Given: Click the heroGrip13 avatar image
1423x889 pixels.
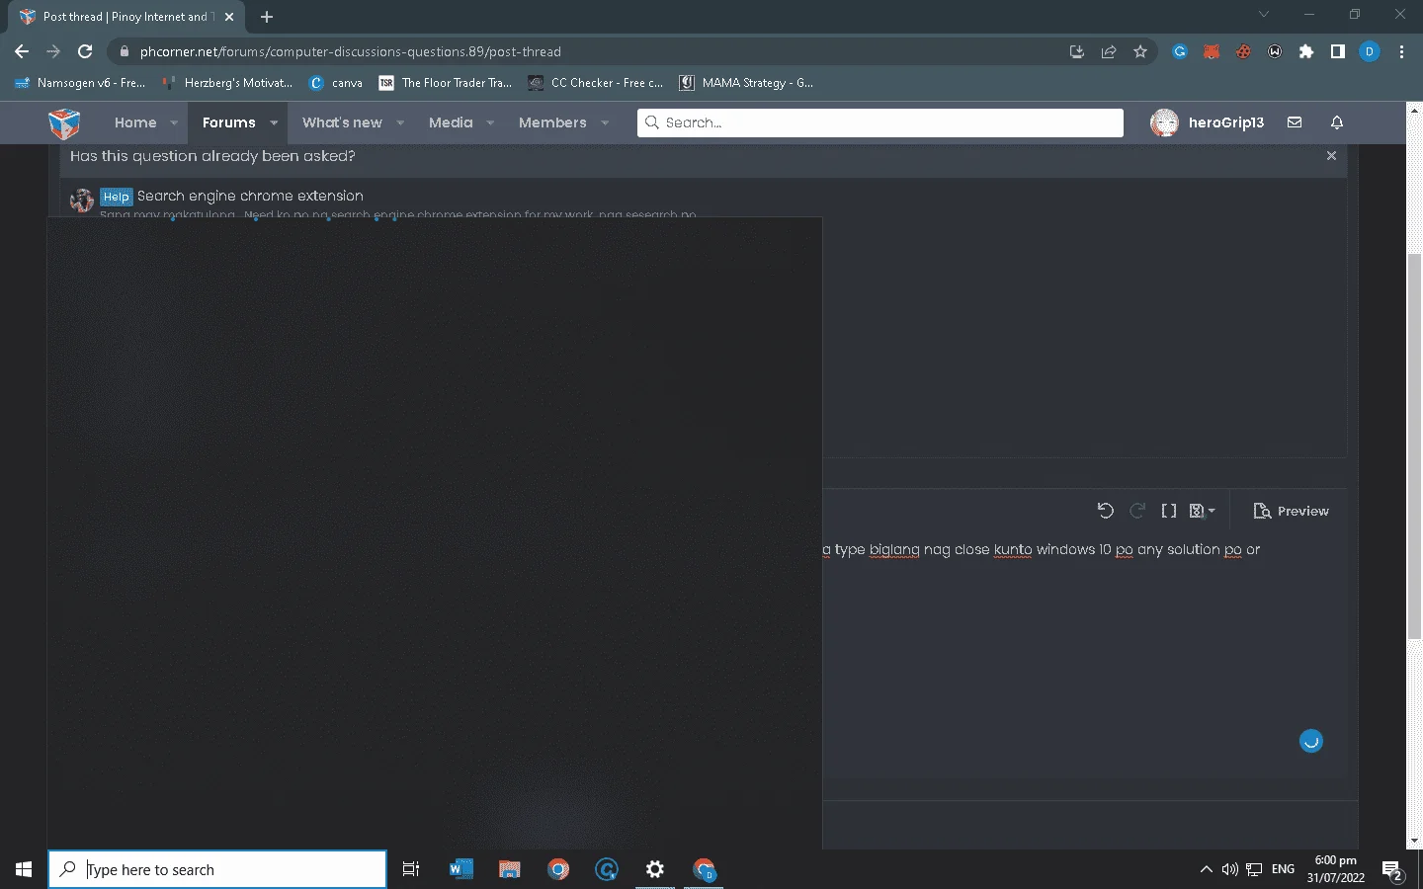Looking at the screenshot, I should click(1164, 122).
